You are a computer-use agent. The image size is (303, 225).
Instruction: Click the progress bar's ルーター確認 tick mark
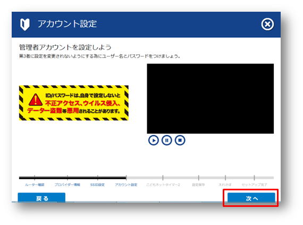point(35,178)
